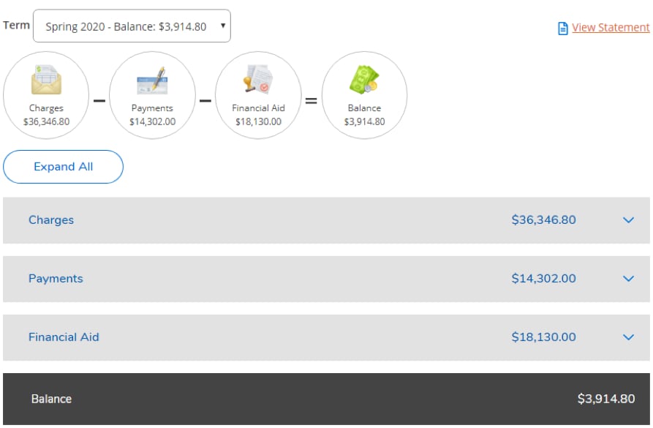Open the View Statement link
653x428 pixels.
click(611, 28)
